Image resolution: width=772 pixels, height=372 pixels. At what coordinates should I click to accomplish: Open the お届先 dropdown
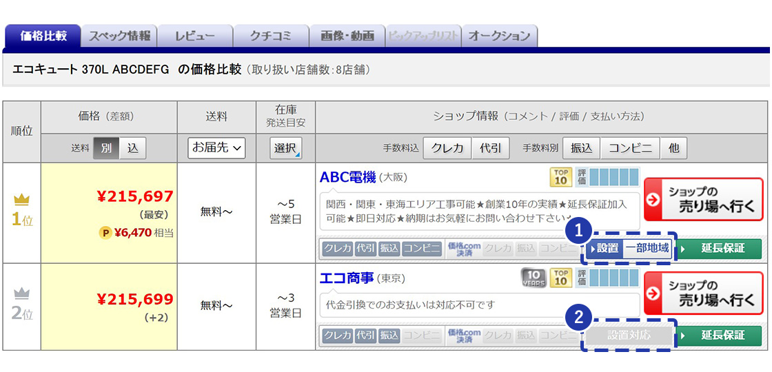[216, 148]
